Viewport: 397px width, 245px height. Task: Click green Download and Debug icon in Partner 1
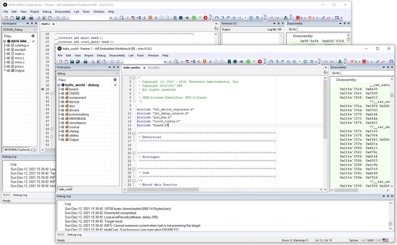[248, 61]
